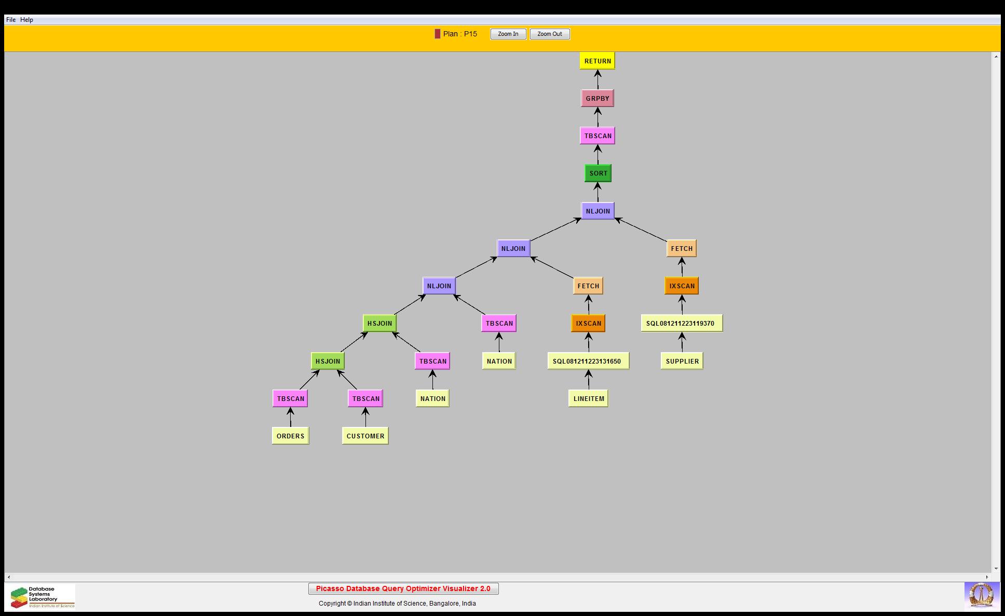1005x616 pixels.
Task: Click the SUPPLIER table node
Action: click(x=682, y=361)
